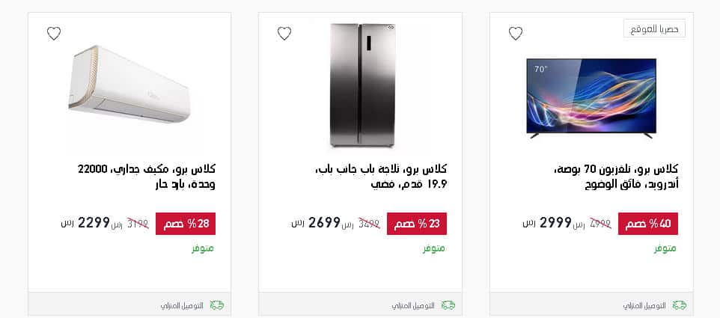Open the Class Pro refrigerator 19.9 feet title
720x318 pixels.
coord(382,177)
